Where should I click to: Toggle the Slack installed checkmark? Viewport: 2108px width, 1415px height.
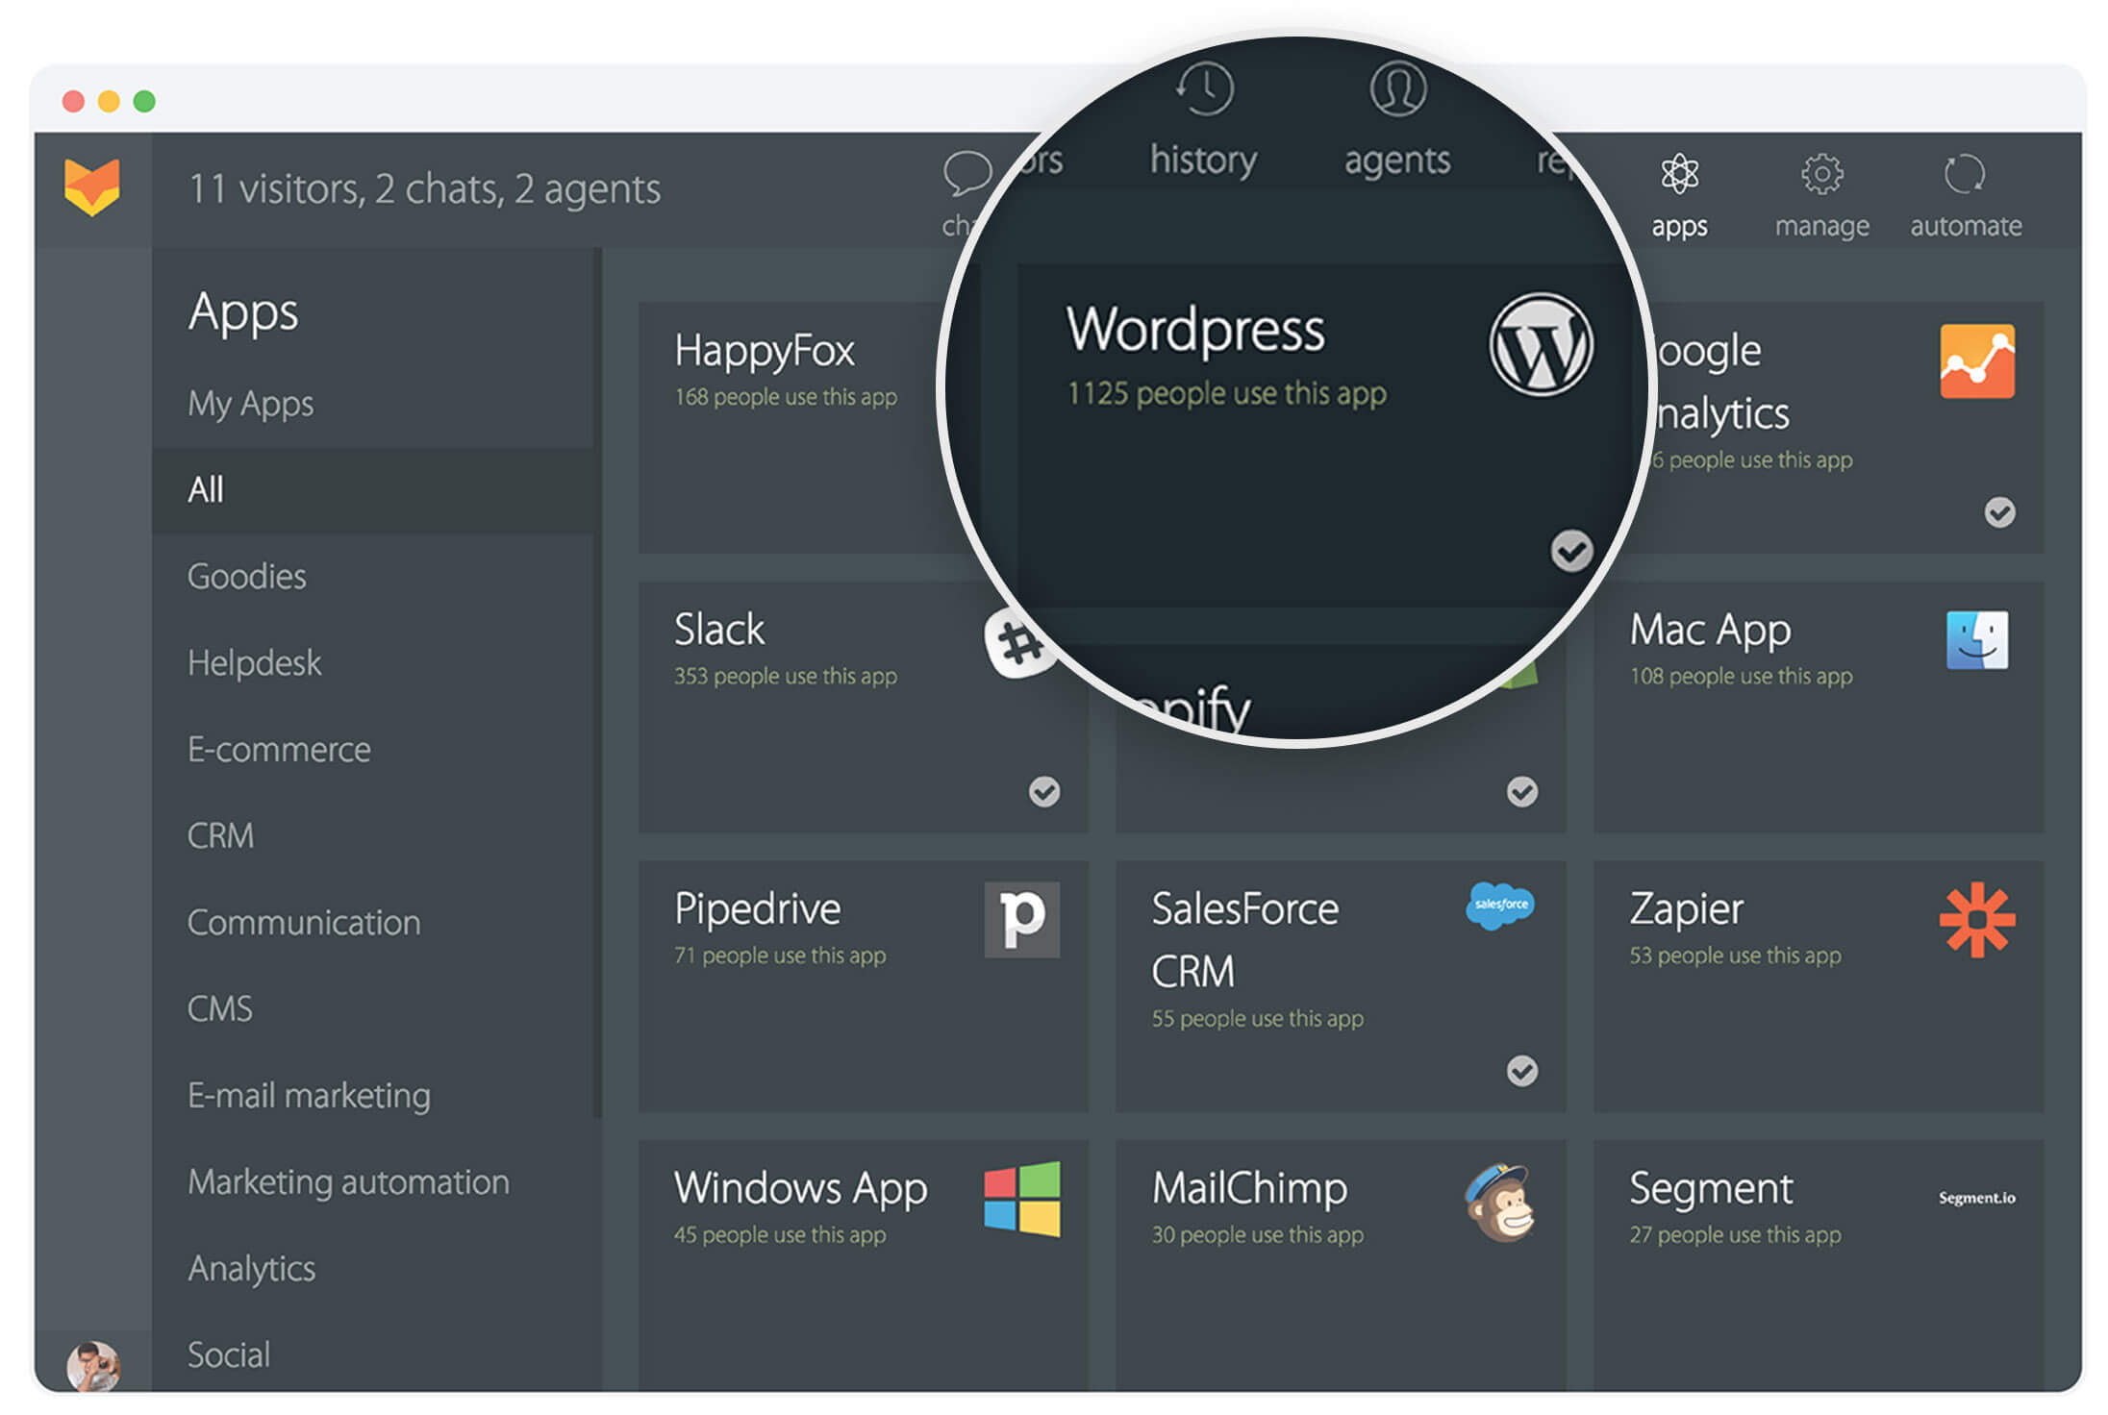pos(1044,791)
